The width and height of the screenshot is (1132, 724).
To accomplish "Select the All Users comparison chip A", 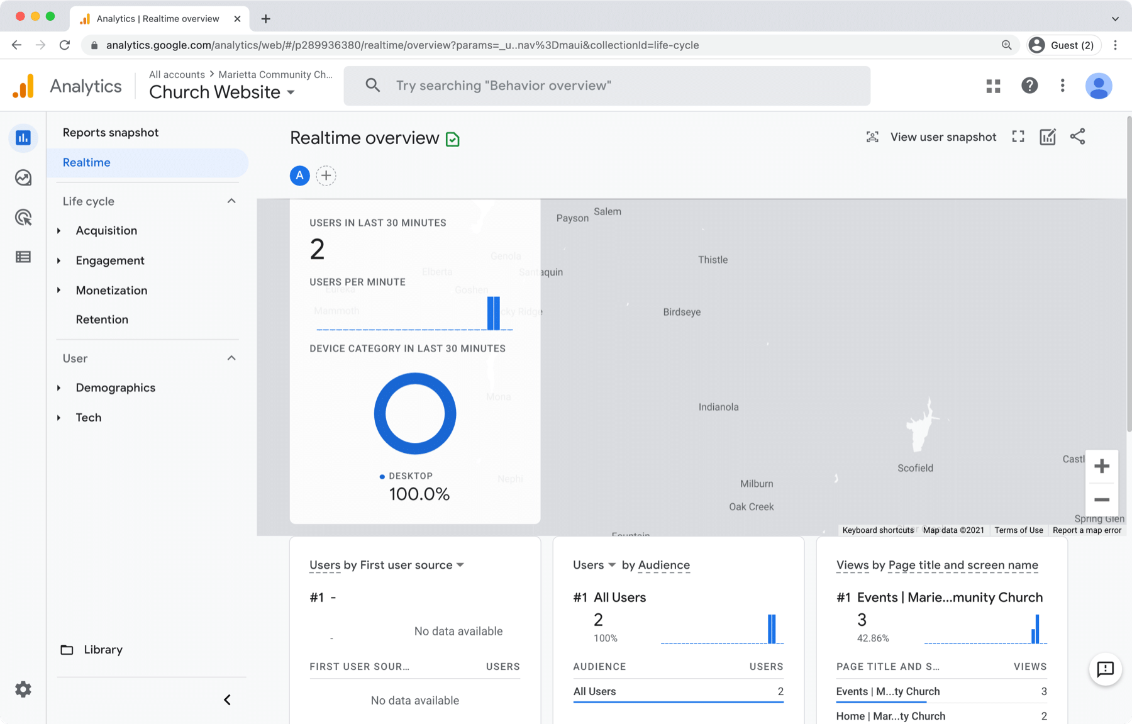I will click(300, 175).
